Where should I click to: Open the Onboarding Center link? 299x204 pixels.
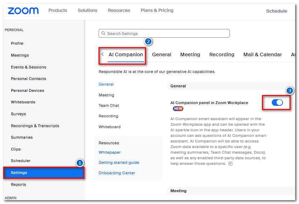pyautogui.click(x=117, y=173)
